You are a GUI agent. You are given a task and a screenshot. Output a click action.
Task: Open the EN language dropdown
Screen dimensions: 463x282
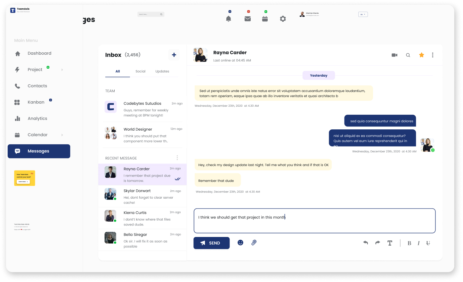(363, 14)
